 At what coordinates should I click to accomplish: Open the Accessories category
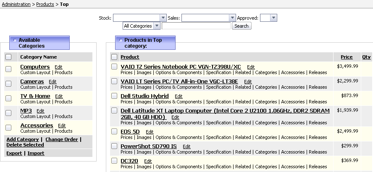37,126
